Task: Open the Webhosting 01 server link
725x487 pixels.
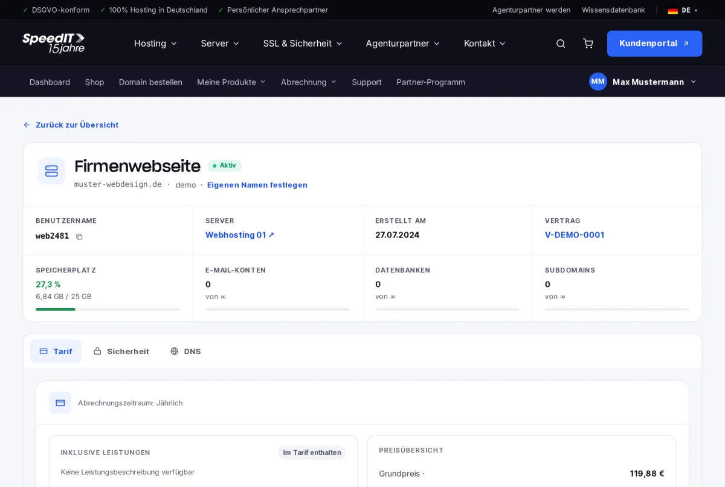Action: pyautogui.click(x=240, y=235)
